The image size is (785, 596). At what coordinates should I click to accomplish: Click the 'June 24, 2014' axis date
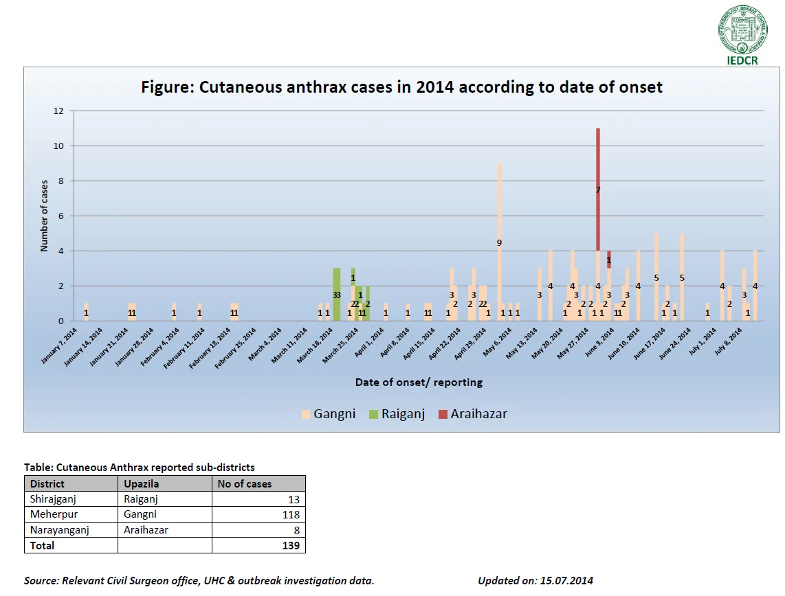pyautogui.click(x=675, y=343)
